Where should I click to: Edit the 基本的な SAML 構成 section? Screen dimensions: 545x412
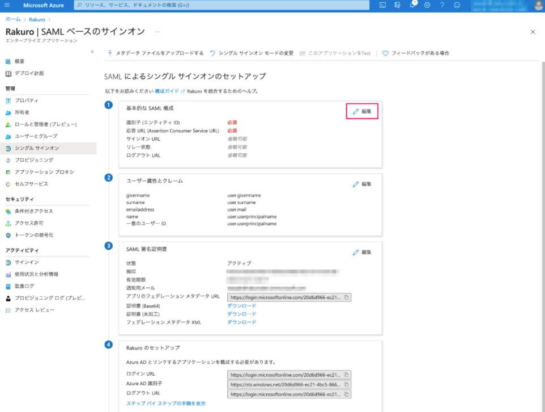[362, 111]
